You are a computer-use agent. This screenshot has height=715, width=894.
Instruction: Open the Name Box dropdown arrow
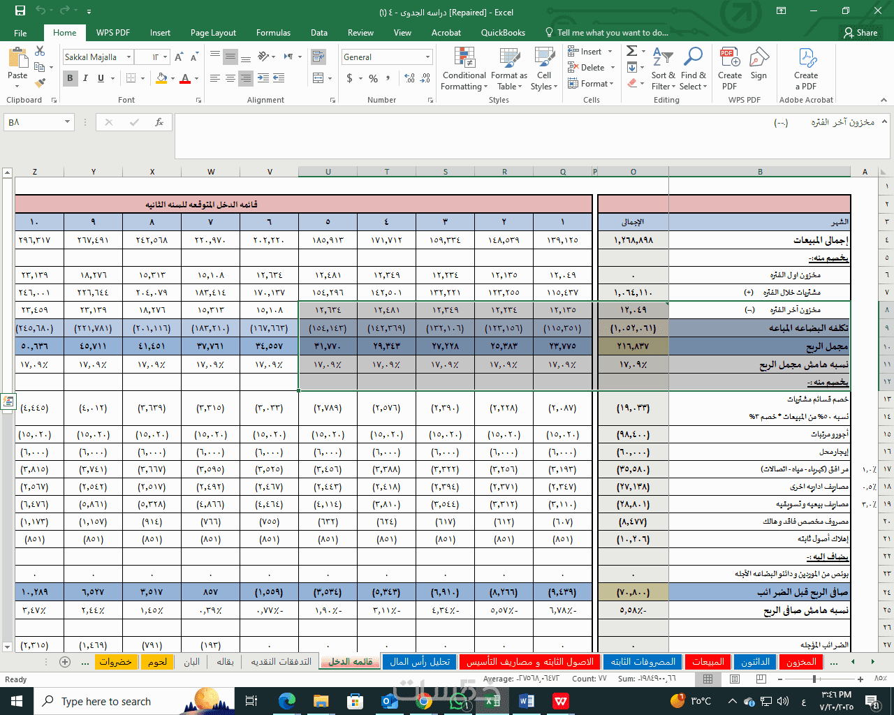click(x=67, y=122)
